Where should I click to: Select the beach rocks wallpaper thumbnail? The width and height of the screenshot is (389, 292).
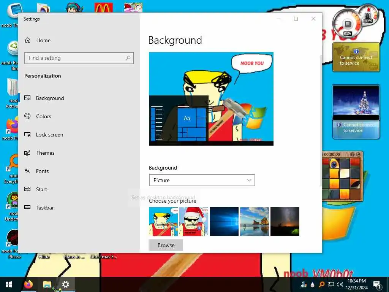click(x=255, y=222)
